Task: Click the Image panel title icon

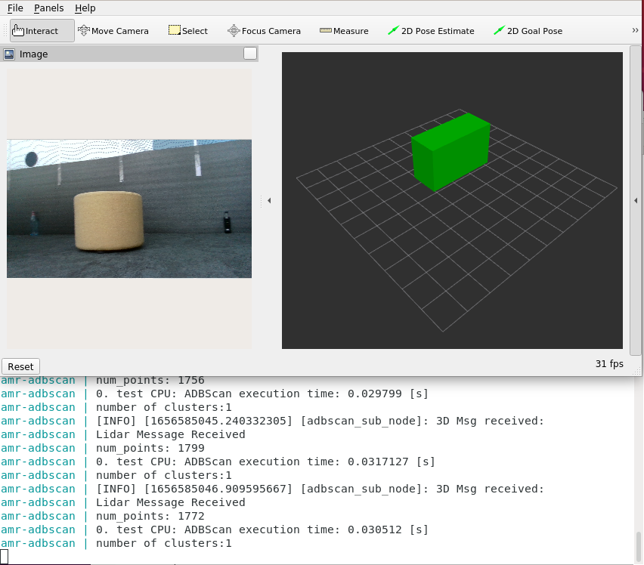Action: [10, 54]
